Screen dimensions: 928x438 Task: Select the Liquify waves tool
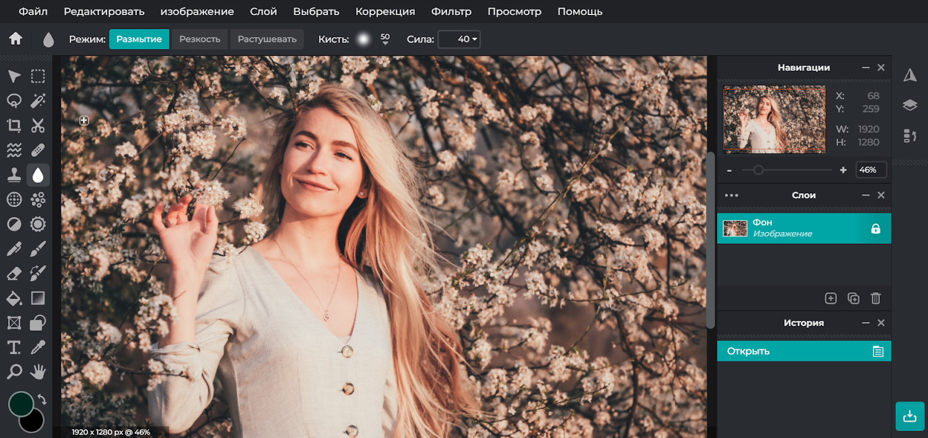coord(14,150)
